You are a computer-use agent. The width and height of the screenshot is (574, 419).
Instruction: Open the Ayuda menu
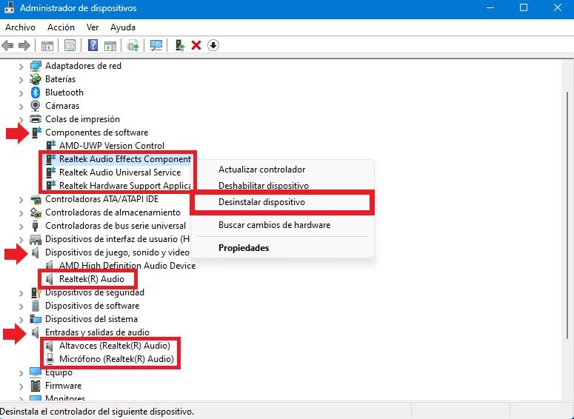(x=123, y=27)
